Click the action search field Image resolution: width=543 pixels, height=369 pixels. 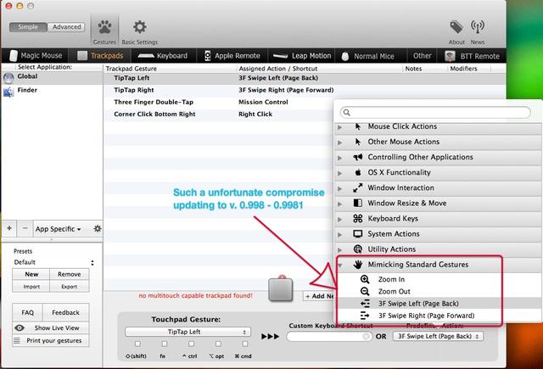[x=435, y=112]
